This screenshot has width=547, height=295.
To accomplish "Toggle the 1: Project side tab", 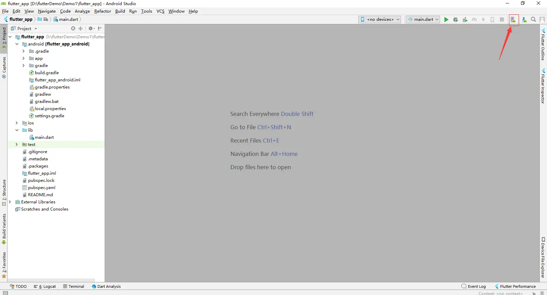I will 4,39.
